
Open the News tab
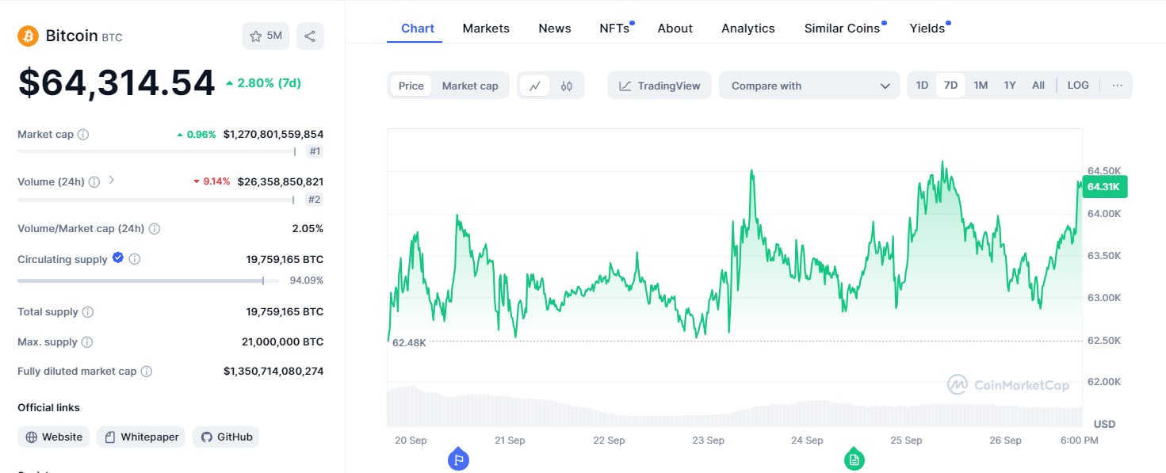click(555, 29)
